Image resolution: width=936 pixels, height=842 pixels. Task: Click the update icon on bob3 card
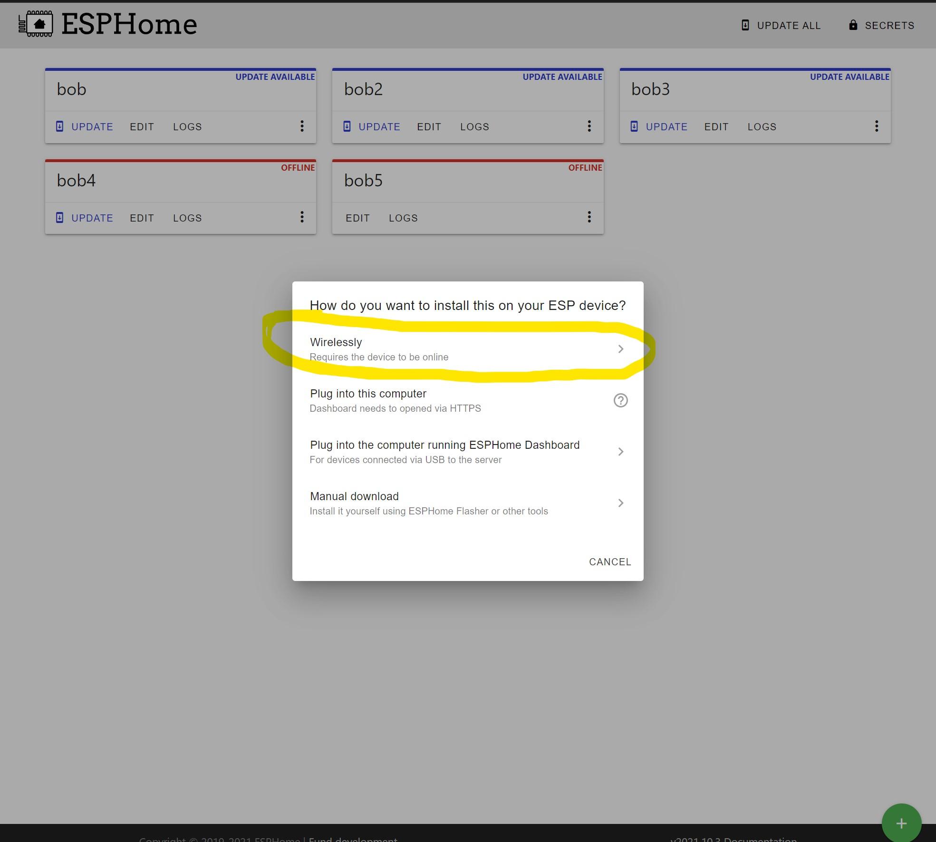(634, 126)
